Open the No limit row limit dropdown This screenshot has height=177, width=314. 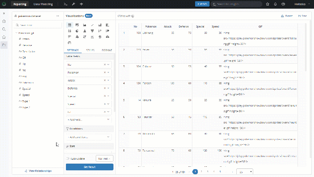104,159
